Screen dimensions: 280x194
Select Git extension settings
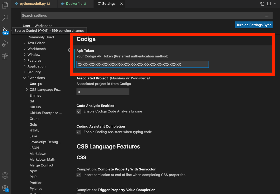(x=32, y=101)
